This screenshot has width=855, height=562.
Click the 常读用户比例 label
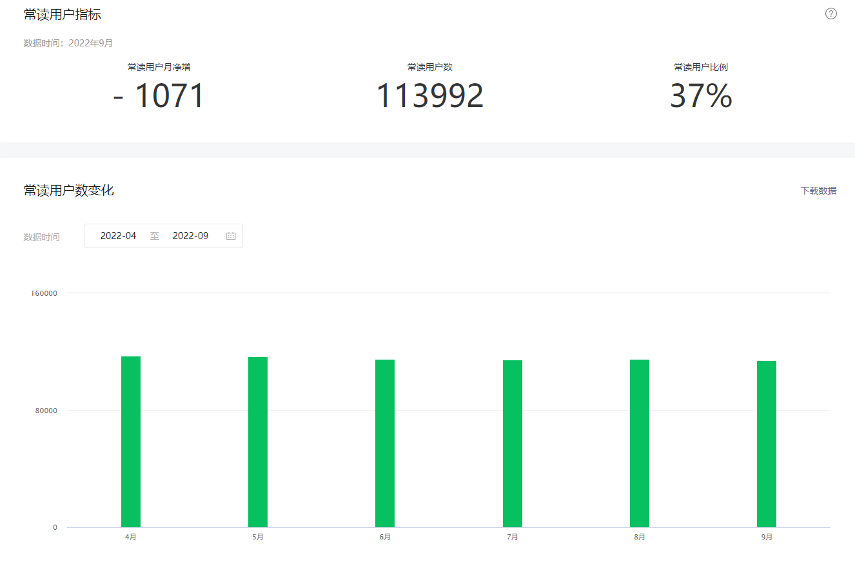(701, 67)
